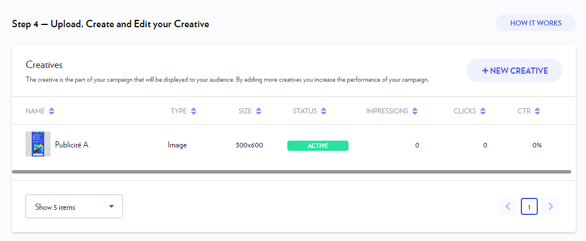586x241 pixels.
Task: Click the horizontal table scrollbar
Action: pyautogui.click(x=291, y=171)
